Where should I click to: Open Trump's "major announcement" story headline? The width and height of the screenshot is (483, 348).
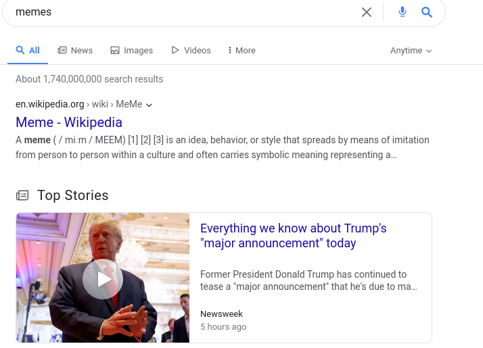click(x=293, y=236)
